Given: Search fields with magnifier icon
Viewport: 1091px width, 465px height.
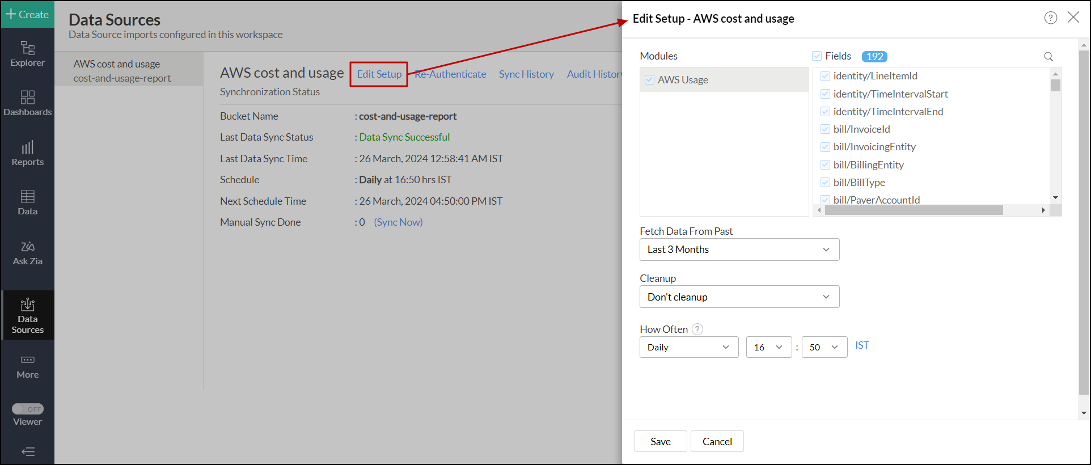Looking at the screenshot, I should click(x=1048, y=57).
